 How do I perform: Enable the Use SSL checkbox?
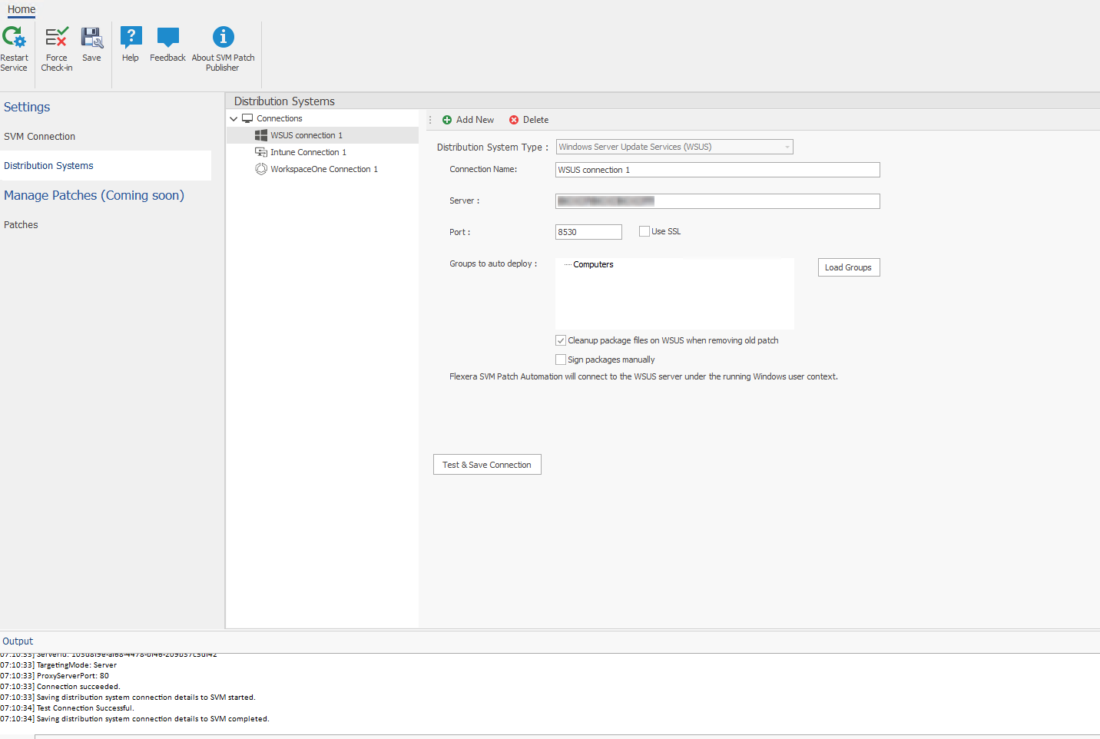click(644, 231)
